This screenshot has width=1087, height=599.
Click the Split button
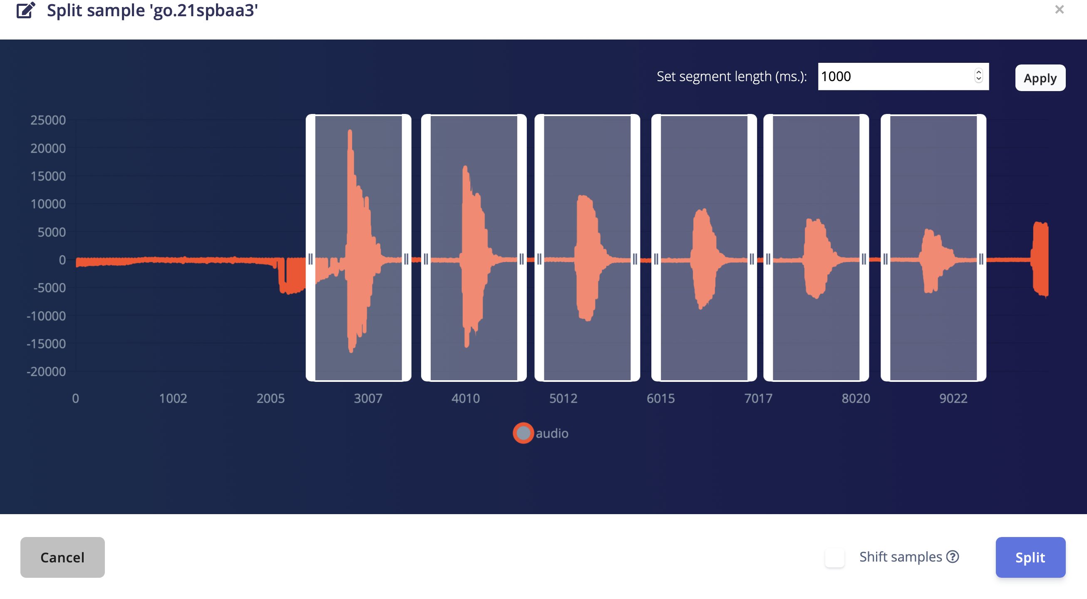coord(1030,557)
